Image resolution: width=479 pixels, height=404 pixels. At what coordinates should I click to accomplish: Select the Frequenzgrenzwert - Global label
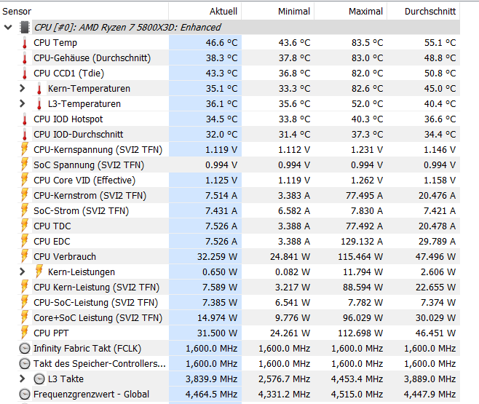click(x=91, y=394)
